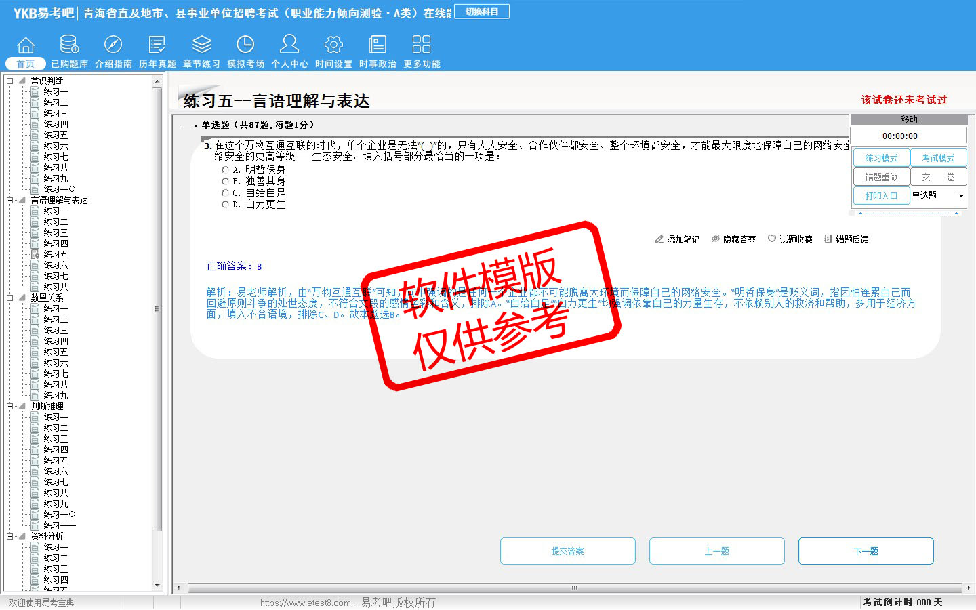This screenshot has width=976, height=610.
Task: Open 练习三 under 判断推理
Action: click(x=56, y=439)
